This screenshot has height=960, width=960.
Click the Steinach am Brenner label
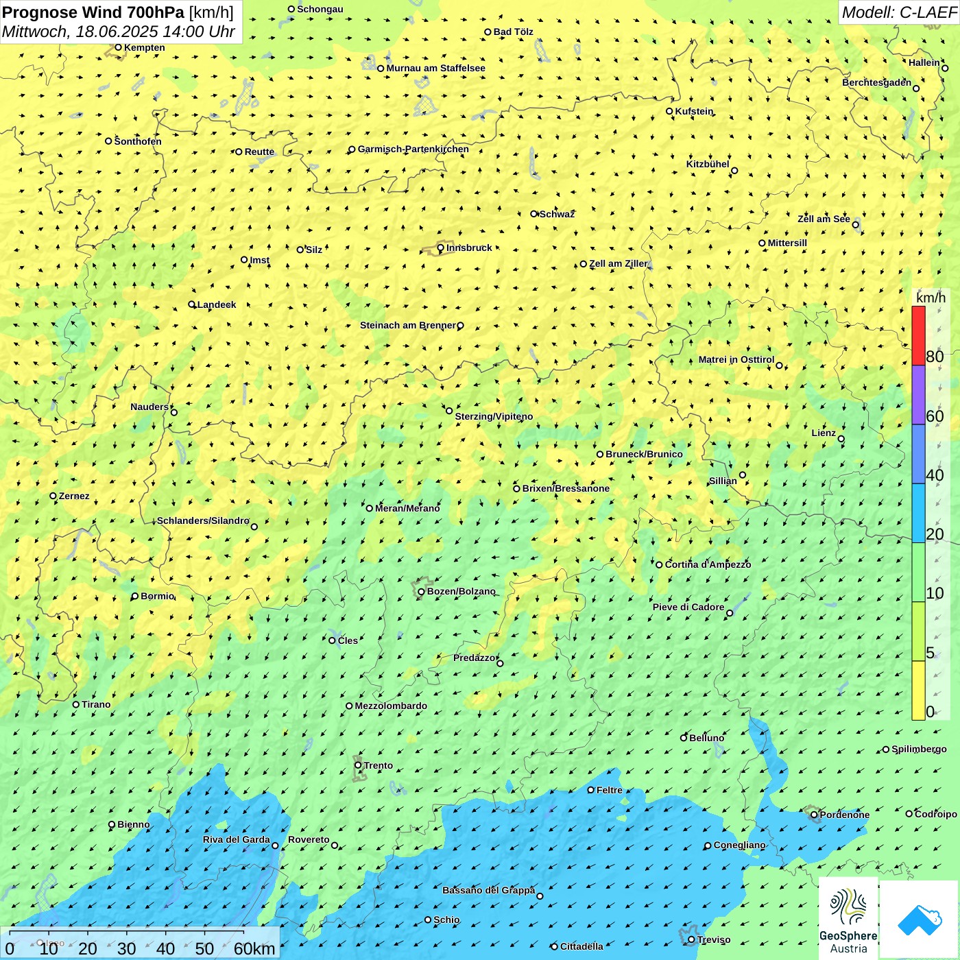[408, 325]
